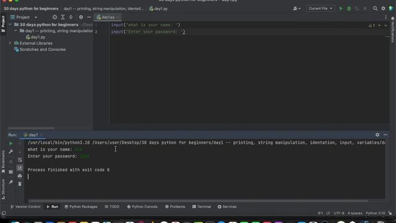Viewport: 396px width, 223px height.
Task: Close the day1.py editor tab
Action: point(118,17)
